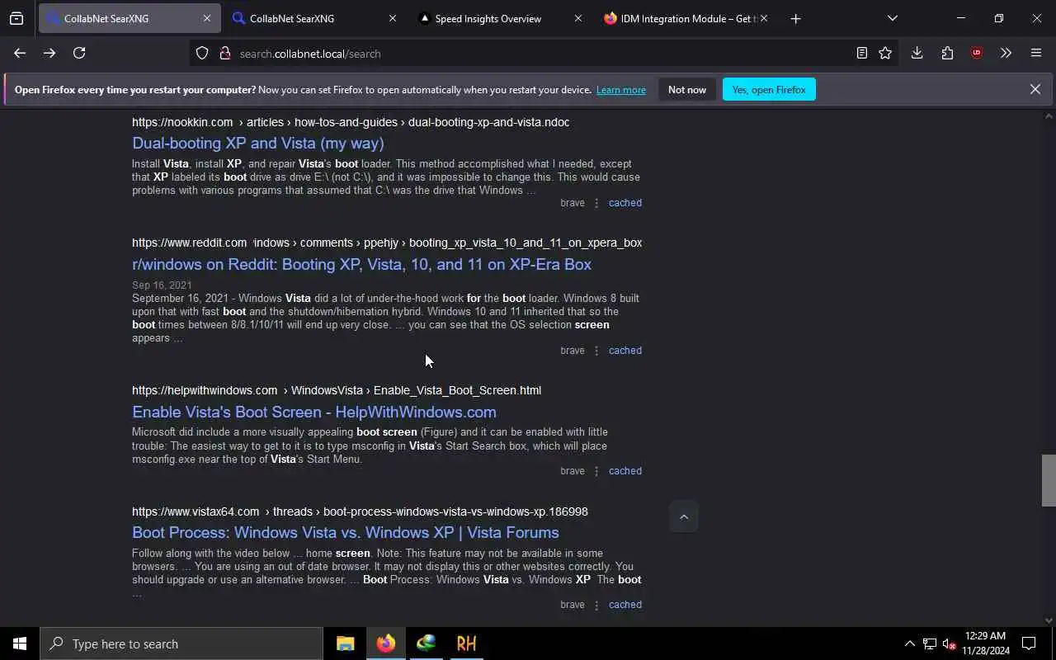Viewport: 1056px width, 660px height.
Task: Open the uBlock Origin extension
Action: 977,53
